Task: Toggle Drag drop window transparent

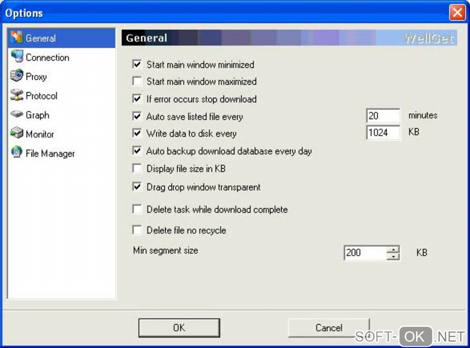Action: 137,187
